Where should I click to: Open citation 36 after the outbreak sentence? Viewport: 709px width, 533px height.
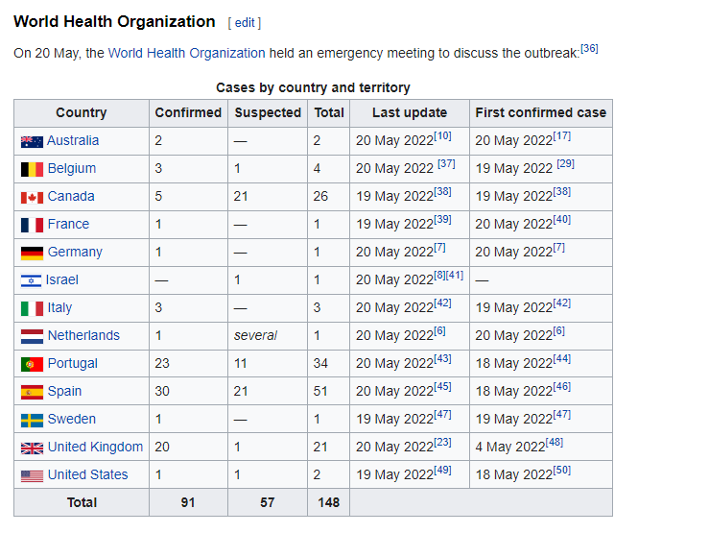589,48
